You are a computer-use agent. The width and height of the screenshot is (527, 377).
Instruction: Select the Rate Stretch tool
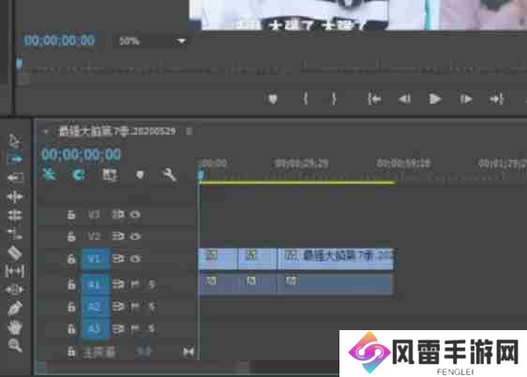(15, 234)
